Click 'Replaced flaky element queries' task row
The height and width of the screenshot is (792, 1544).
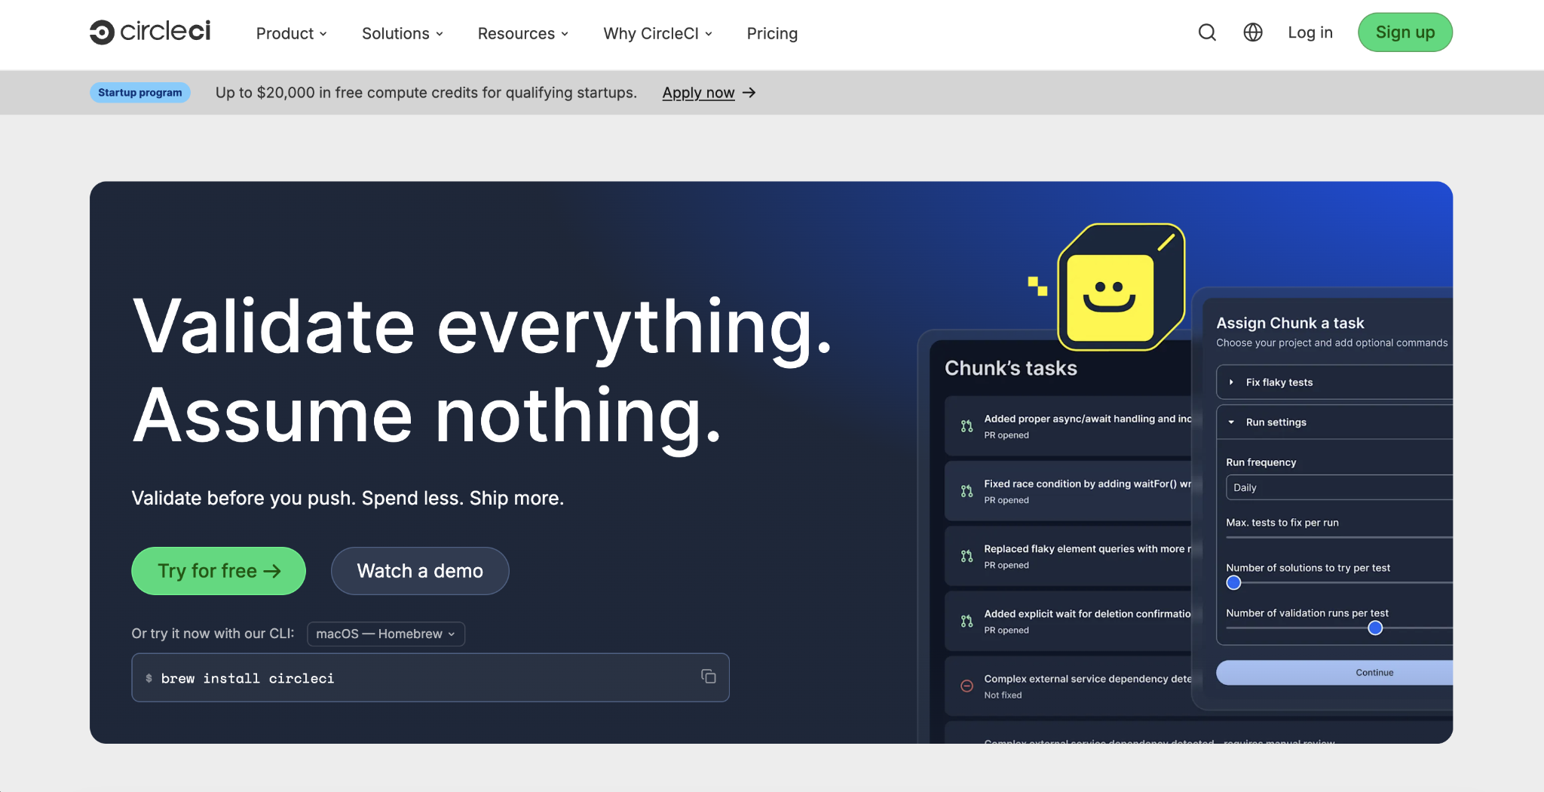pos(1068,556)
